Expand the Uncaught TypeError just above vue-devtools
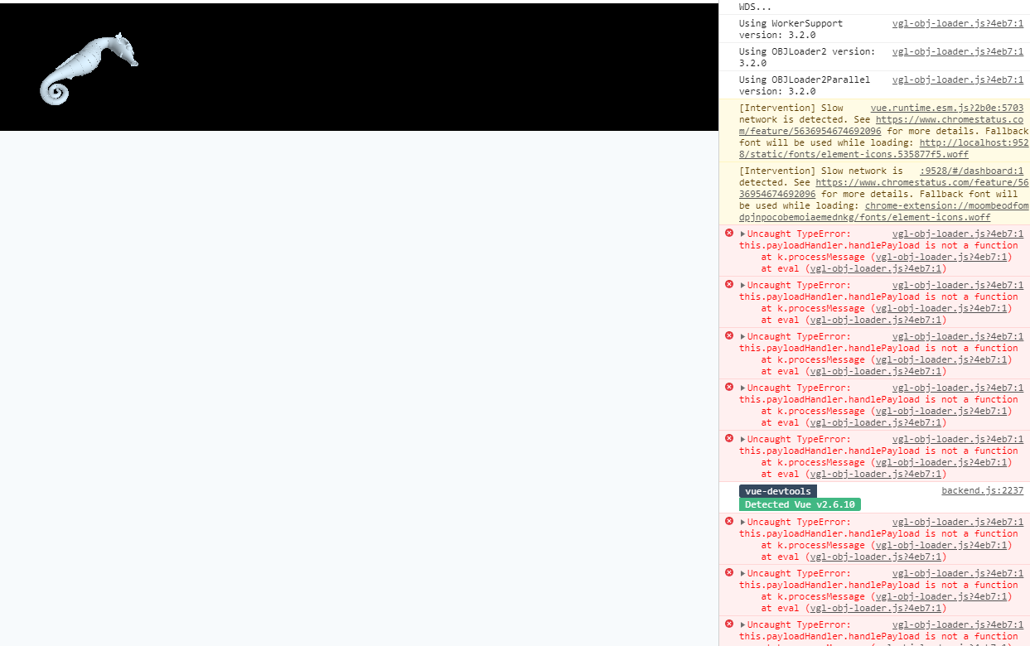This screenshot has height=646, width=1030. (x=742, y=440)
